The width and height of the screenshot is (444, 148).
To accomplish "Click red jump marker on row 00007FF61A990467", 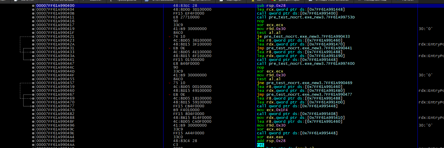I will (169, 95).
